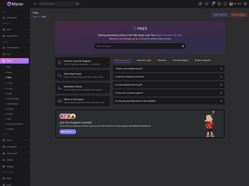Click the Talk to a Tax Expert headset icon
This screenshot has height=186, width=249.
(x=59, y=101)
